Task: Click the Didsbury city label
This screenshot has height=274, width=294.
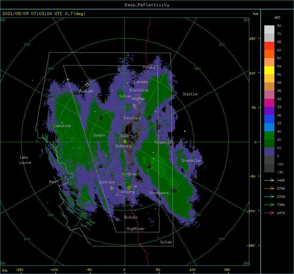Action: (123, 146)
